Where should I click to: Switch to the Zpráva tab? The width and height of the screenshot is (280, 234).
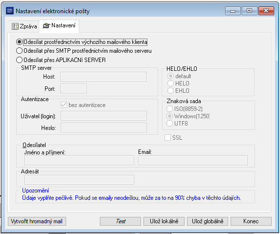coord(24,26)
